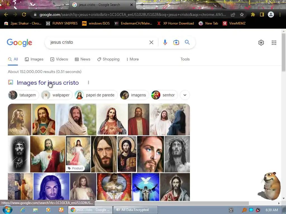Open the Windows Start orb
This screenshot has height=214, width=286.
click(x=7, y=210)
